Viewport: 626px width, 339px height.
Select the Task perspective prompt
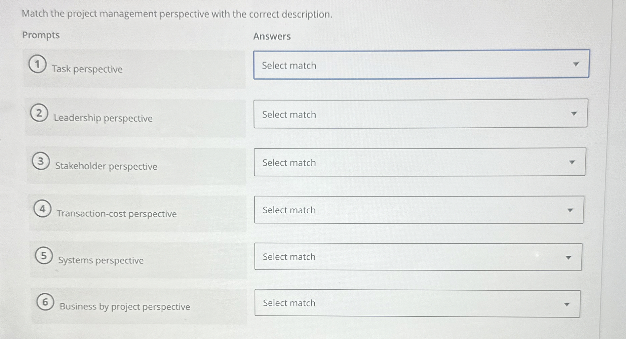[87, 69]
